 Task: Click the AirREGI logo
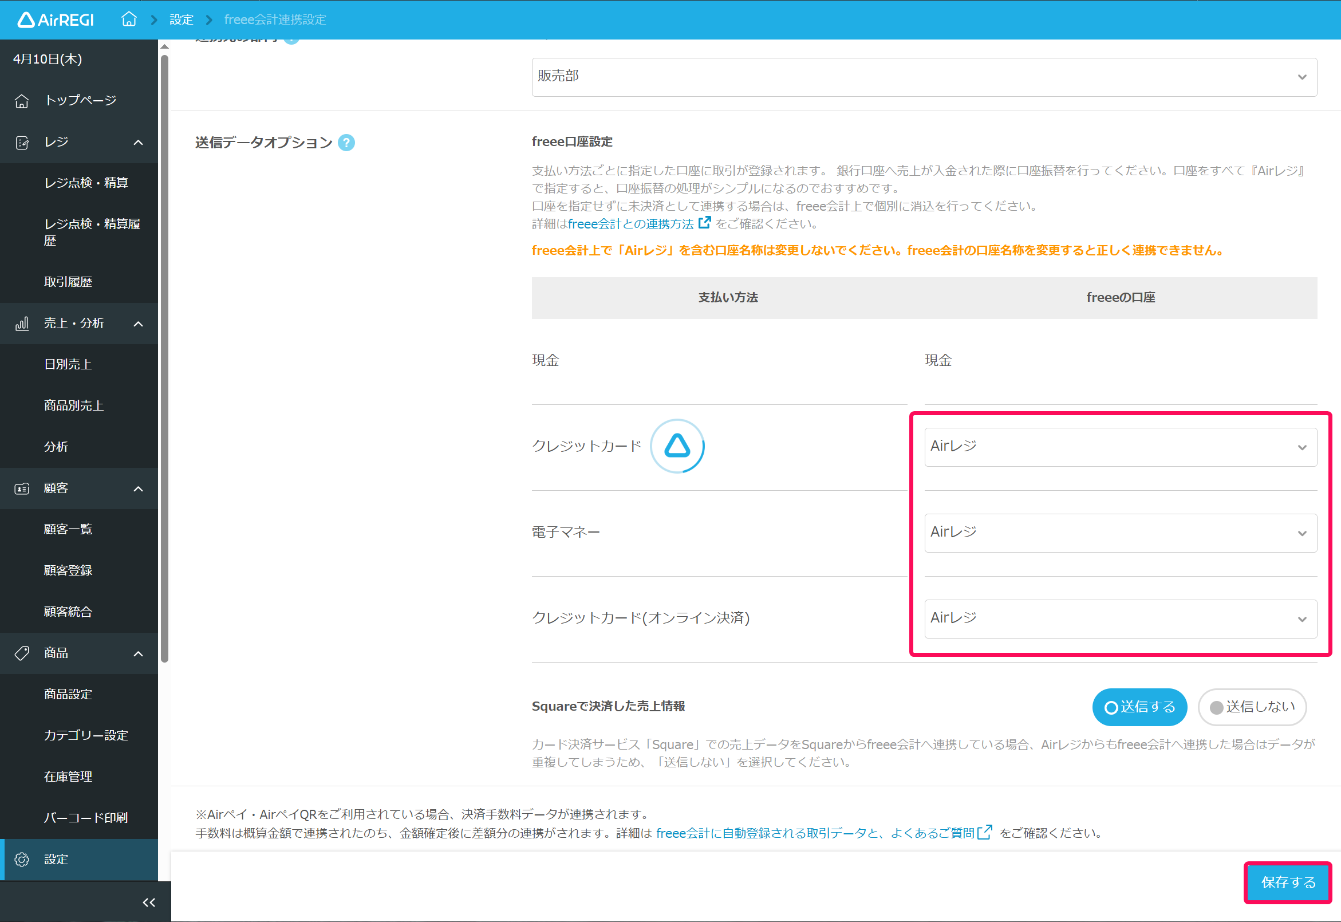click(x=56, y=20)
